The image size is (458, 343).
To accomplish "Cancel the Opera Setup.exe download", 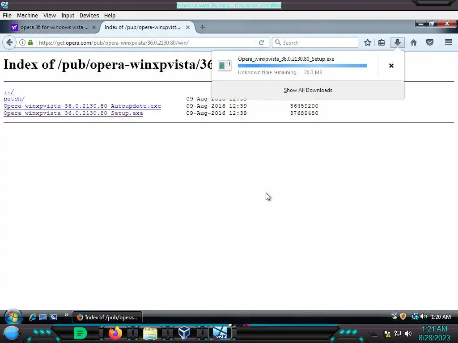I will point(391,66).
